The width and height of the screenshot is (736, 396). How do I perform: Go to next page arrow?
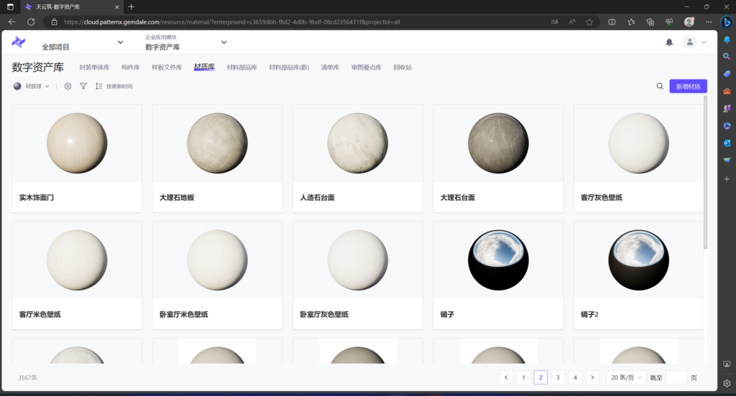click(x=592, y=377)
